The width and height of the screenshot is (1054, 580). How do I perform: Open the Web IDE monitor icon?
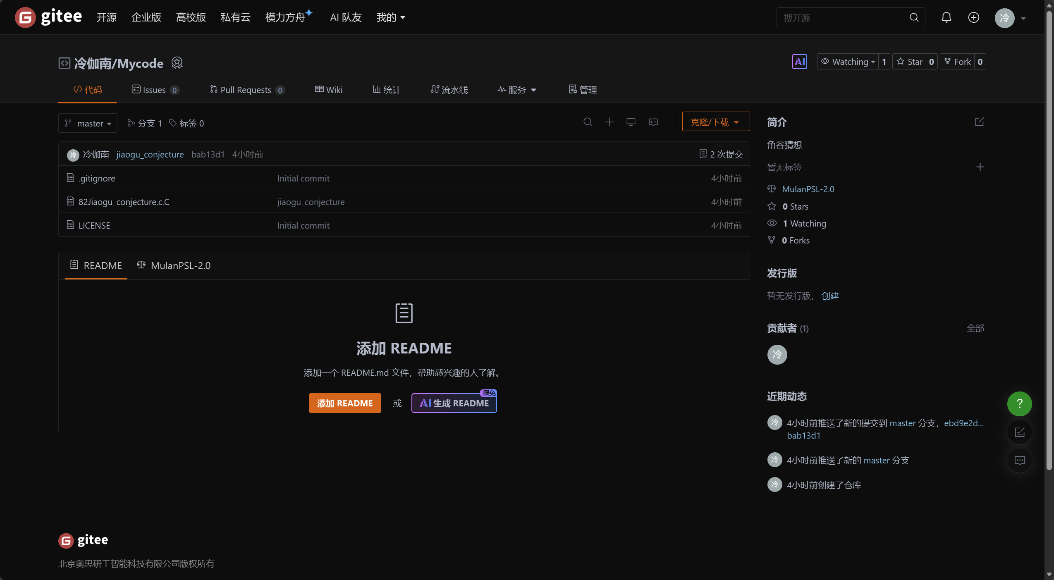[x=631, y=122]
